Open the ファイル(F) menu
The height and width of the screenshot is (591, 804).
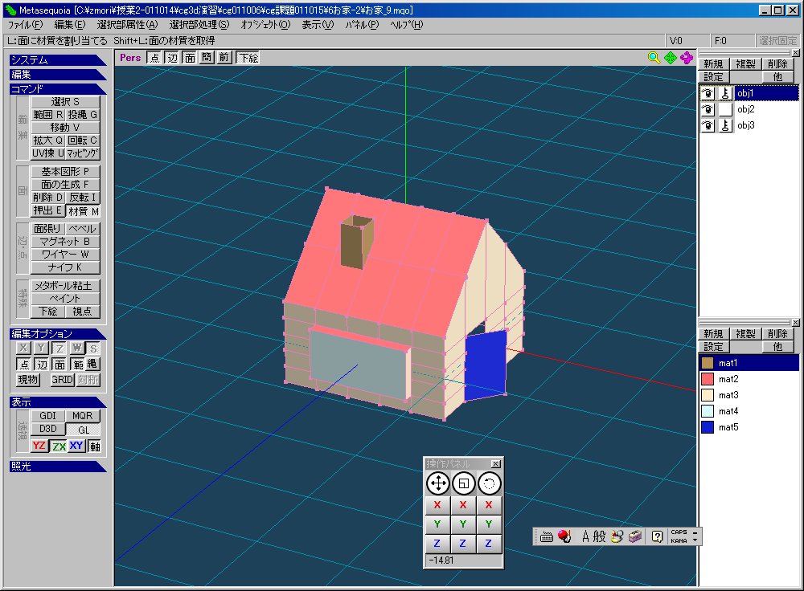click(25, 25)
